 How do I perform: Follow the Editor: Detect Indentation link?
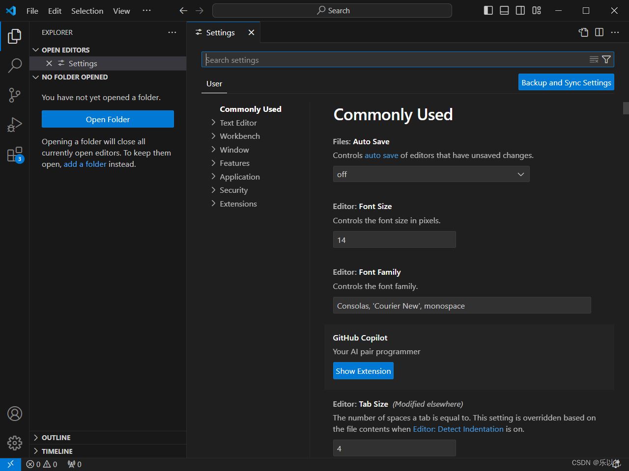pos(458,429)
